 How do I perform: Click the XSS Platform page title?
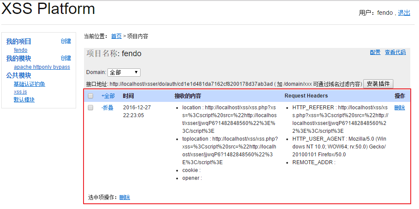(x=48, y=9)
